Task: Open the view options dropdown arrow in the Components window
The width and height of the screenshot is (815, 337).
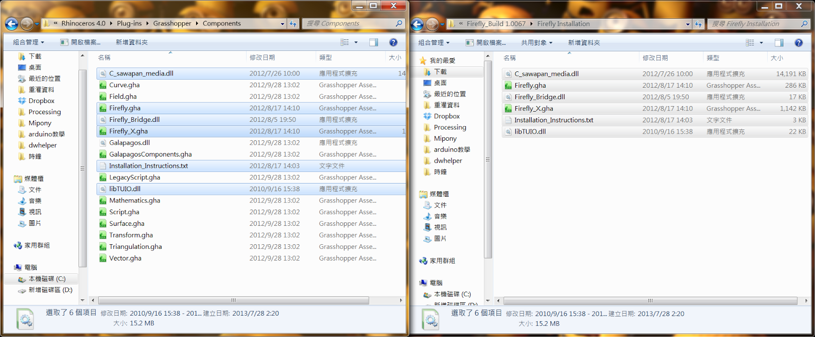Action: pyautogui.click(x=356, y=42)
